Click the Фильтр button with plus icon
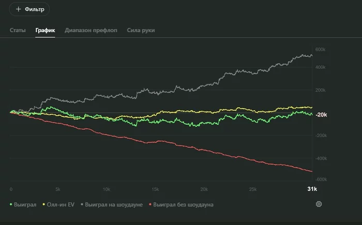The height and width of the screenshot is (225, 362). (x=29, y=9)
